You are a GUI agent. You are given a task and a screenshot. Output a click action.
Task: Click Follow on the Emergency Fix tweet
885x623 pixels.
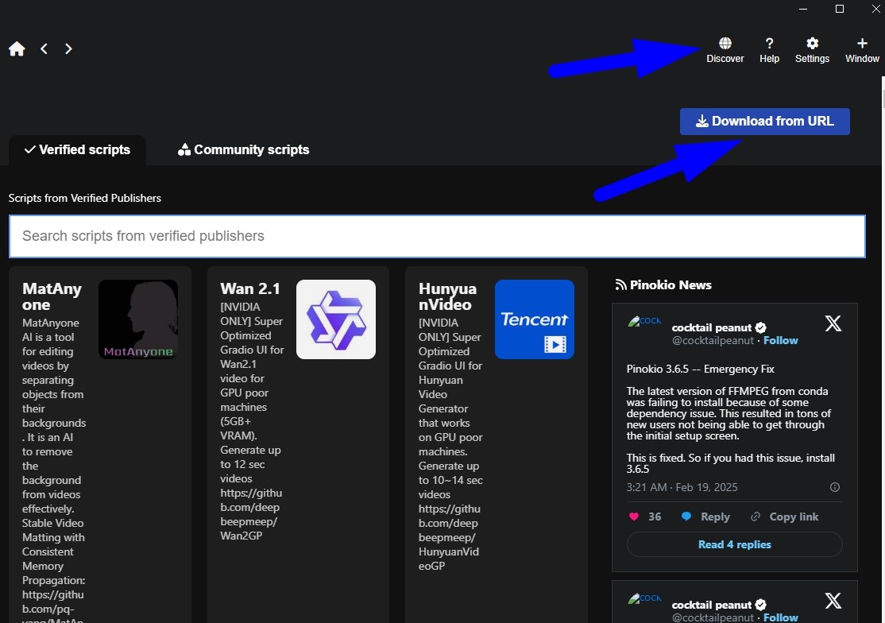780,340
